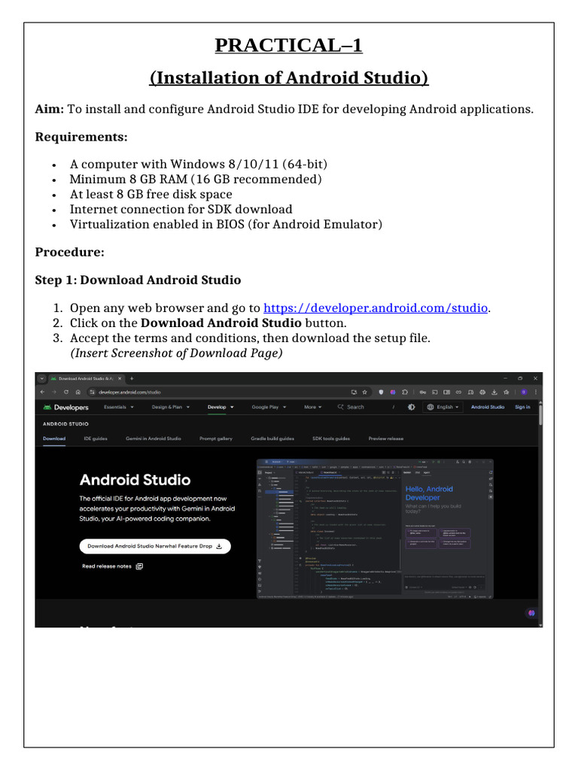Open a new tab with plus button

click(132, 378)
